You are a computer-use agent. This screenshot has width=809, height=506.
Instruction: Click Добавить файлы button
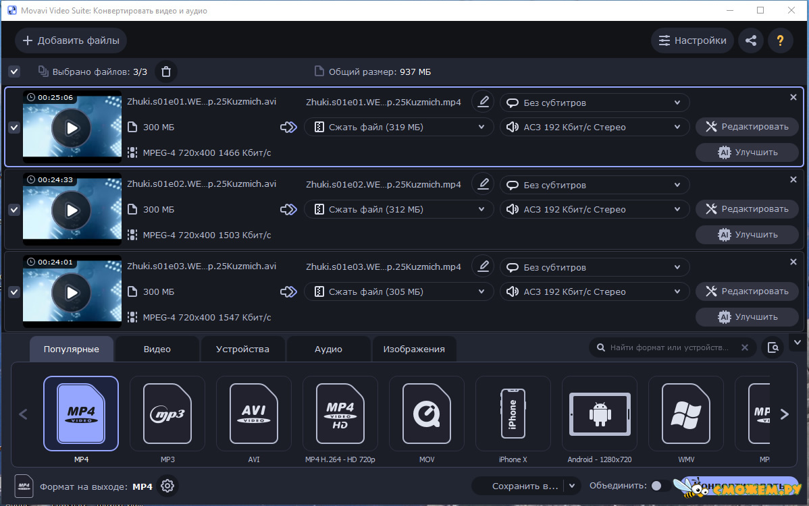[71, 40]
